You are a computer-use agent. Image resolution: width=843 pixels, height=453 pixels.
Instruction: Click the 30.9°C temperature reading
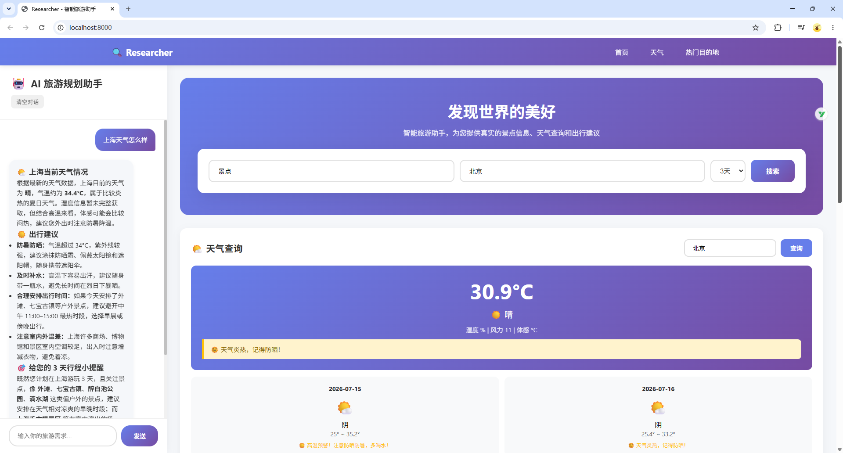coord(501,292)
